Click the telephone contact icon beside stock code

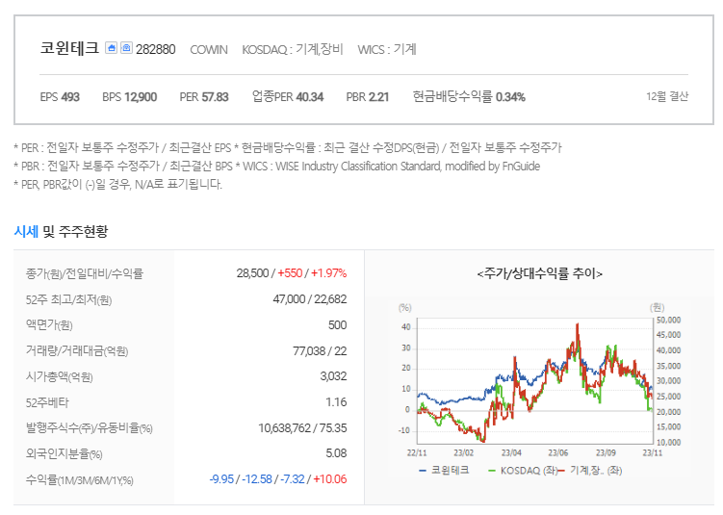[126, 47]
